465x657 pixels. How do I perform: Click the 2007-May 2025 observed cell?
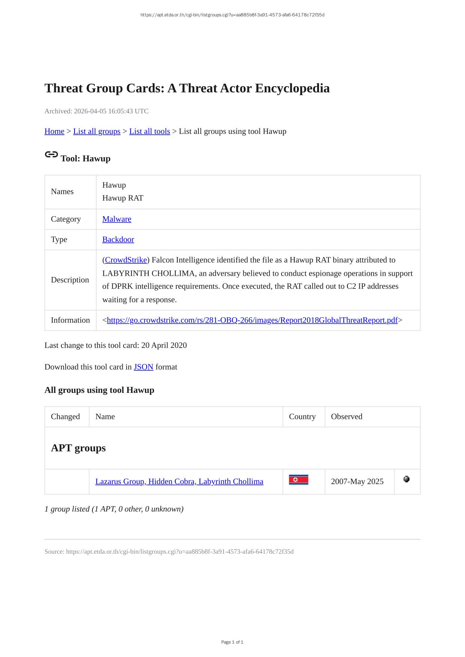(x=357, y=482)
